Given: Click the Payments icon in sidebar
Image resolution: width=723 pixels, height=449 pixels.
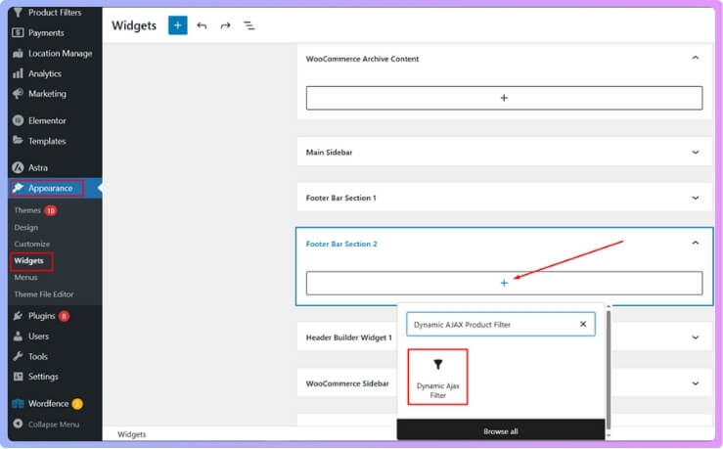Looking at the screenshot, I should coord(18,32).
